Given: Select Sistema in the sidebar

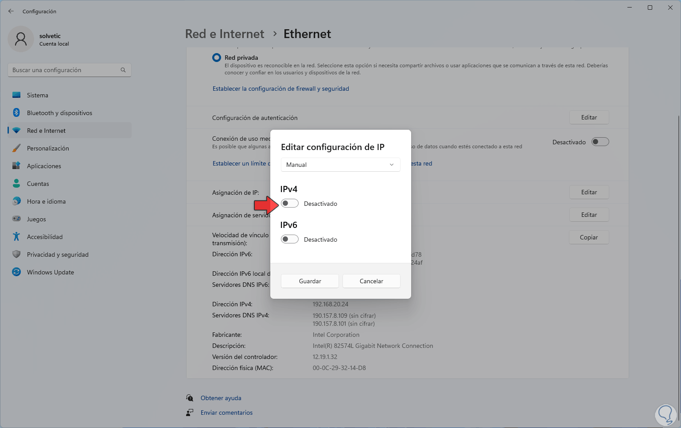Looking at the screenshot, I should (x=38, y=95).
